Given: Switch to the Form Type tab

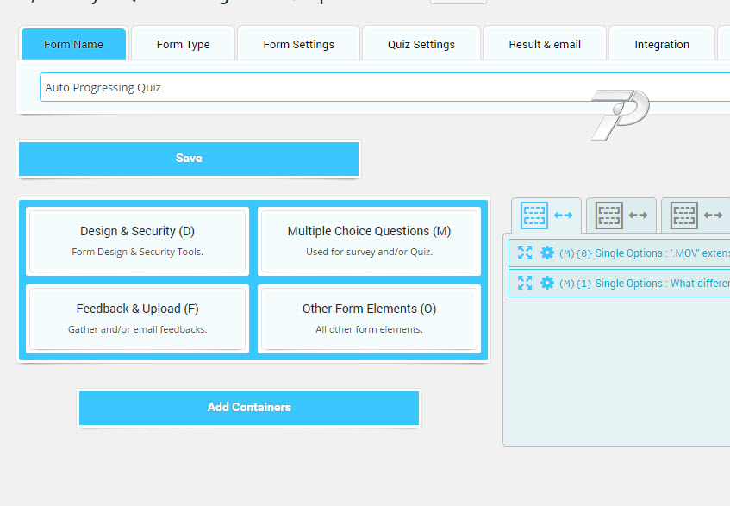Looking at the screenshot, I should coord(183,45).
